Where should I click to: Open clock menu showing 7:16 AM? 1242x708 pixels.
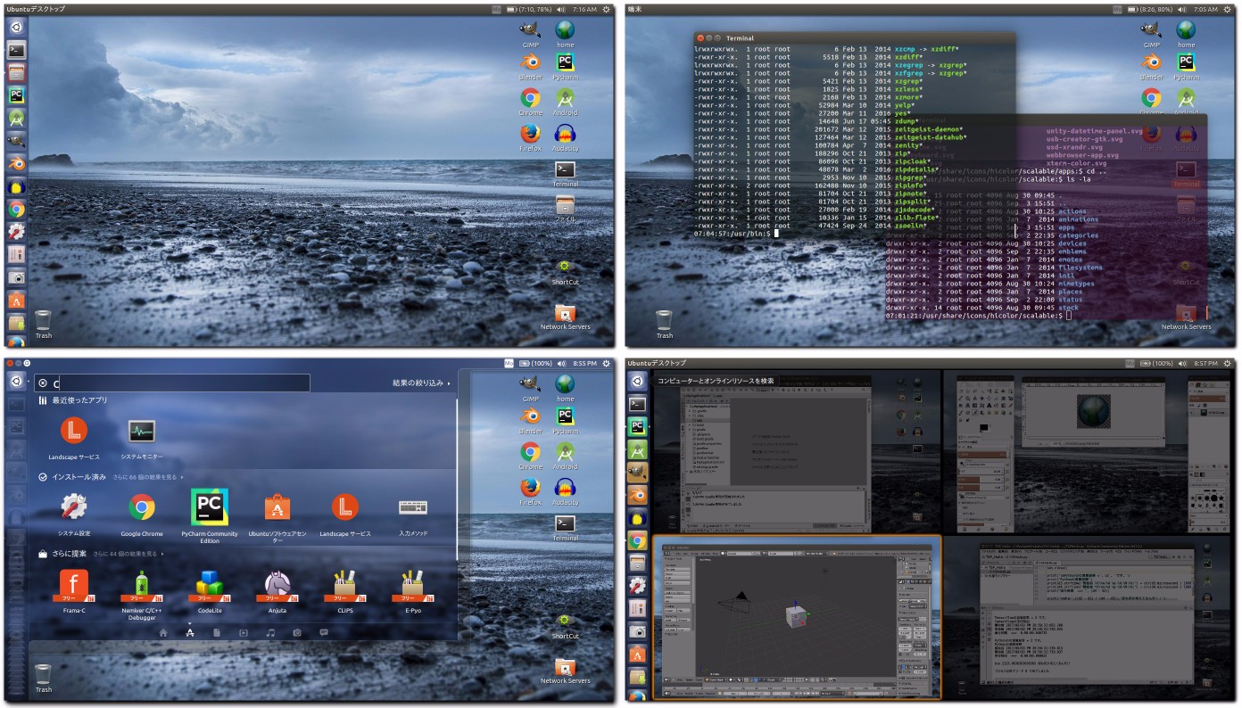click(585, 9)
